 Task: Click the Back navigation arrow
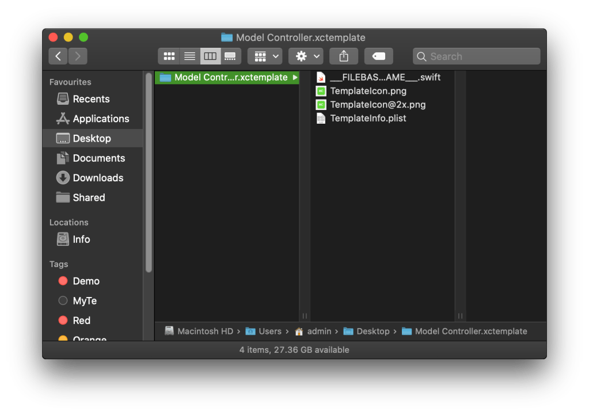[58, 56]
